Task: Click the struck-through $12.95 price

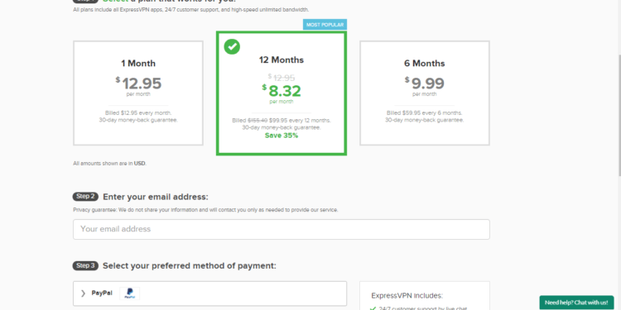Action: click(x=282, y=78)
